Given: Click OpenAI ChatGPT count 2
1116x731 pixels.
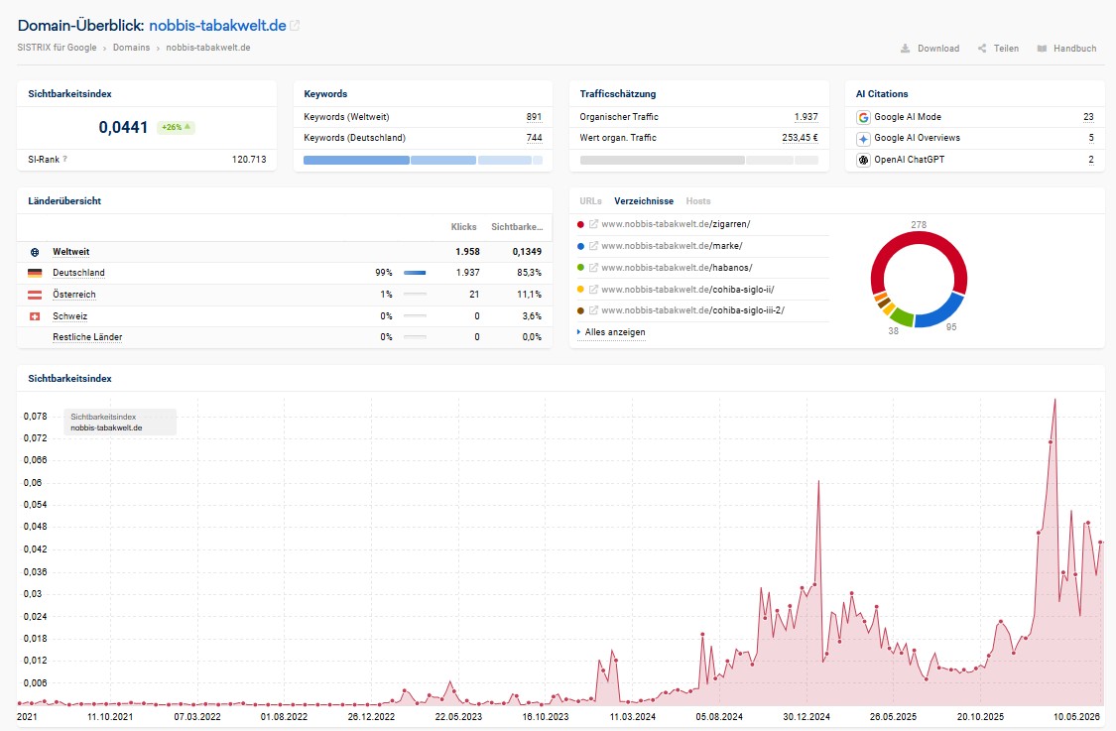Looking at the screenshot, I should click(x=1091, y=160).
